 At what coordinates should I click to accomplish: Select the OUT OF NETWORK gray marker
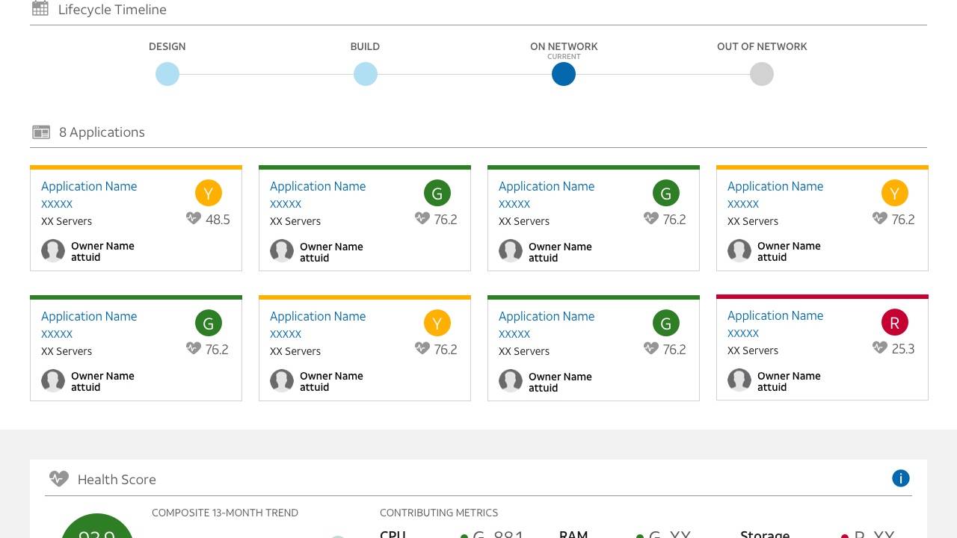761,74
